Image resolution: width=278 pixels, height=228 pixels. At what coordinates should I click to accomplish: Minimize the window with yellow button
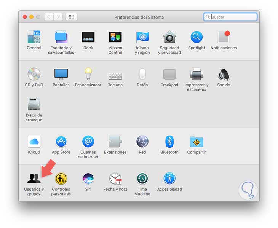[x=31, y=17]
